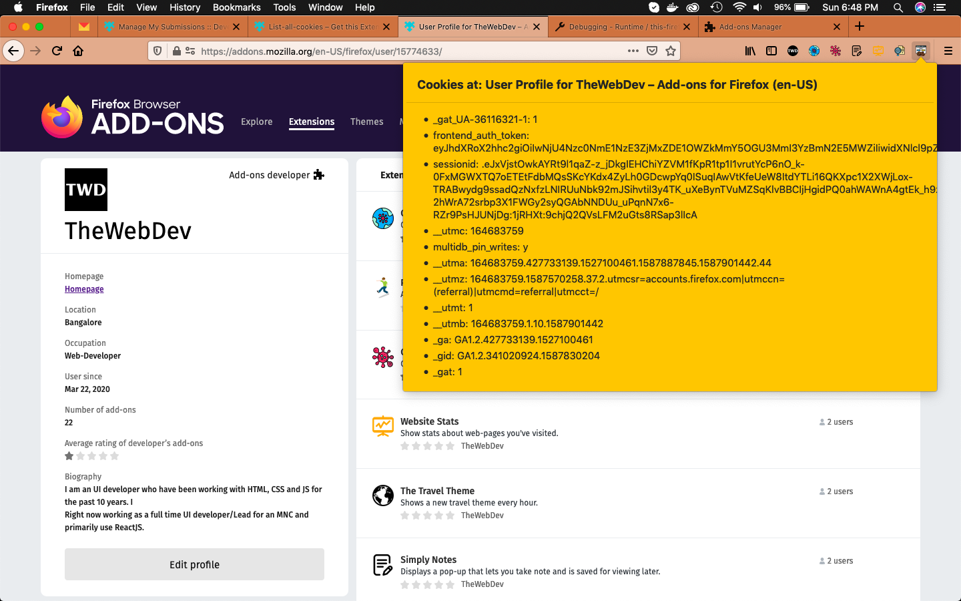
Task: Bookmark this page with the star
Action: pos(671,51)
